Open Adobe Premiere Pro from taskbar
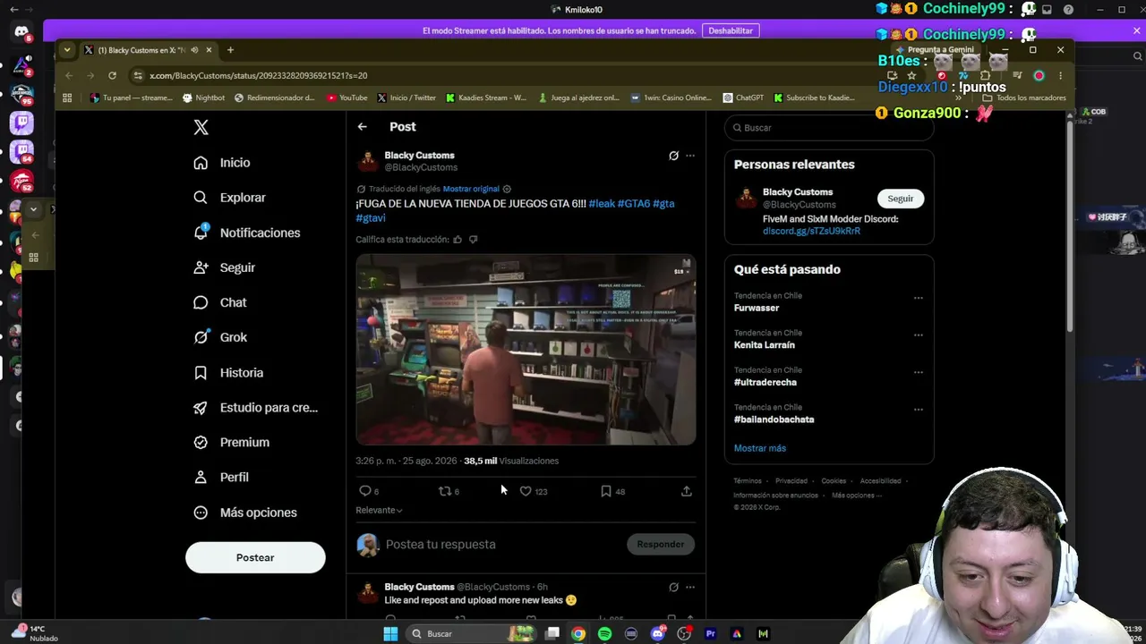Screen dimensions: 1146x644 tap(711, 633)
